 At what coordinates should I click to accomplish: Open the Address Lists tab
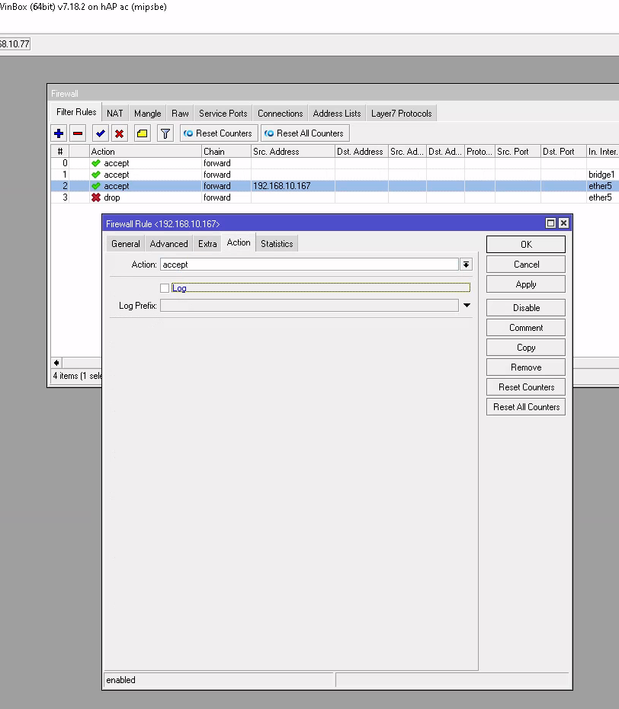pos(337,114)
